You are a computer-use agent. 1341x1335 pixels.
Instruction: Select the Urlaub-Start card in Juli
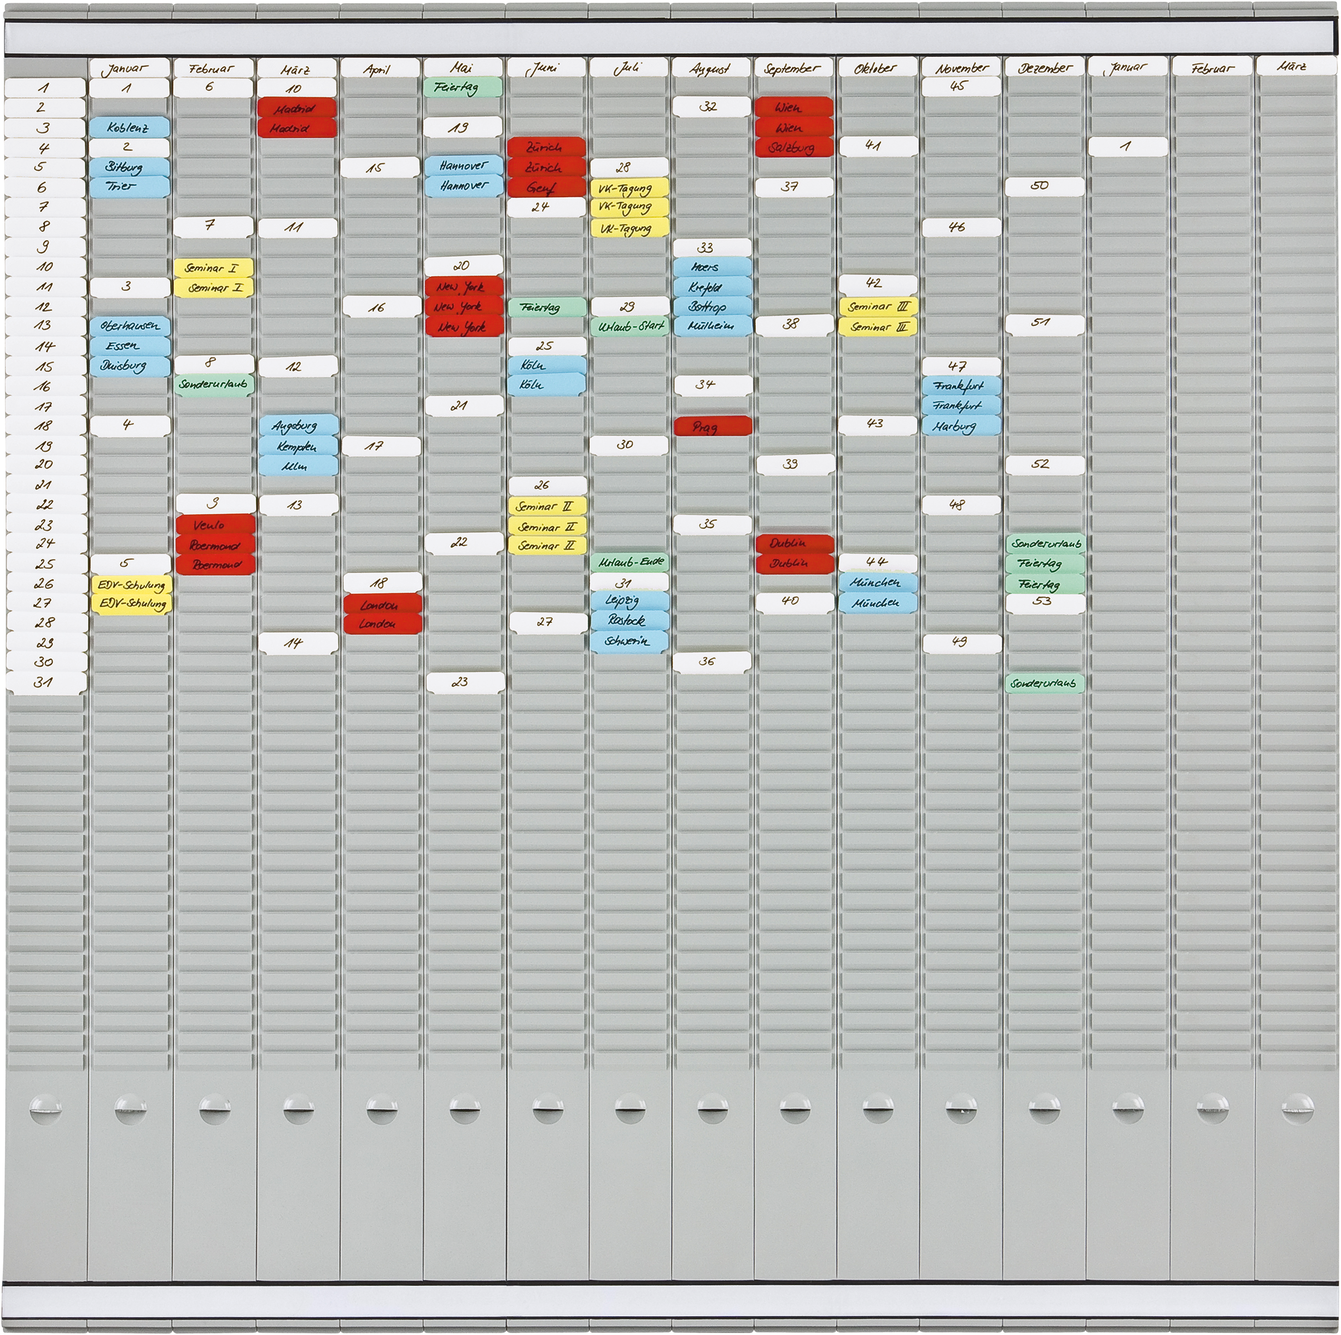point(630,325)
